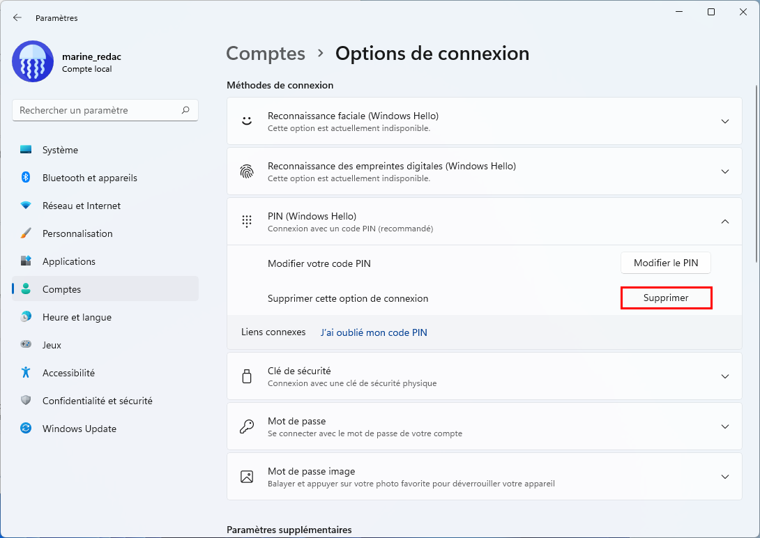Click the Applications grid icon
Image resolution: width=760 pixels, height=538 pixels.
click(26, 261)
